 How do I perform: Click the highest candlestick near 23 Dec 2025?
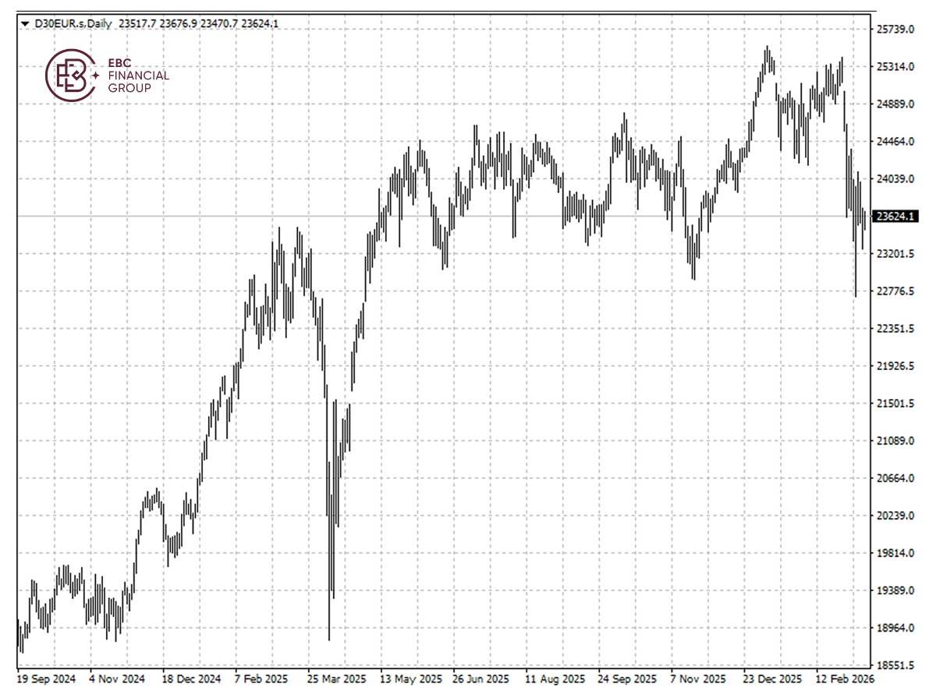click(x=769, y=55)
